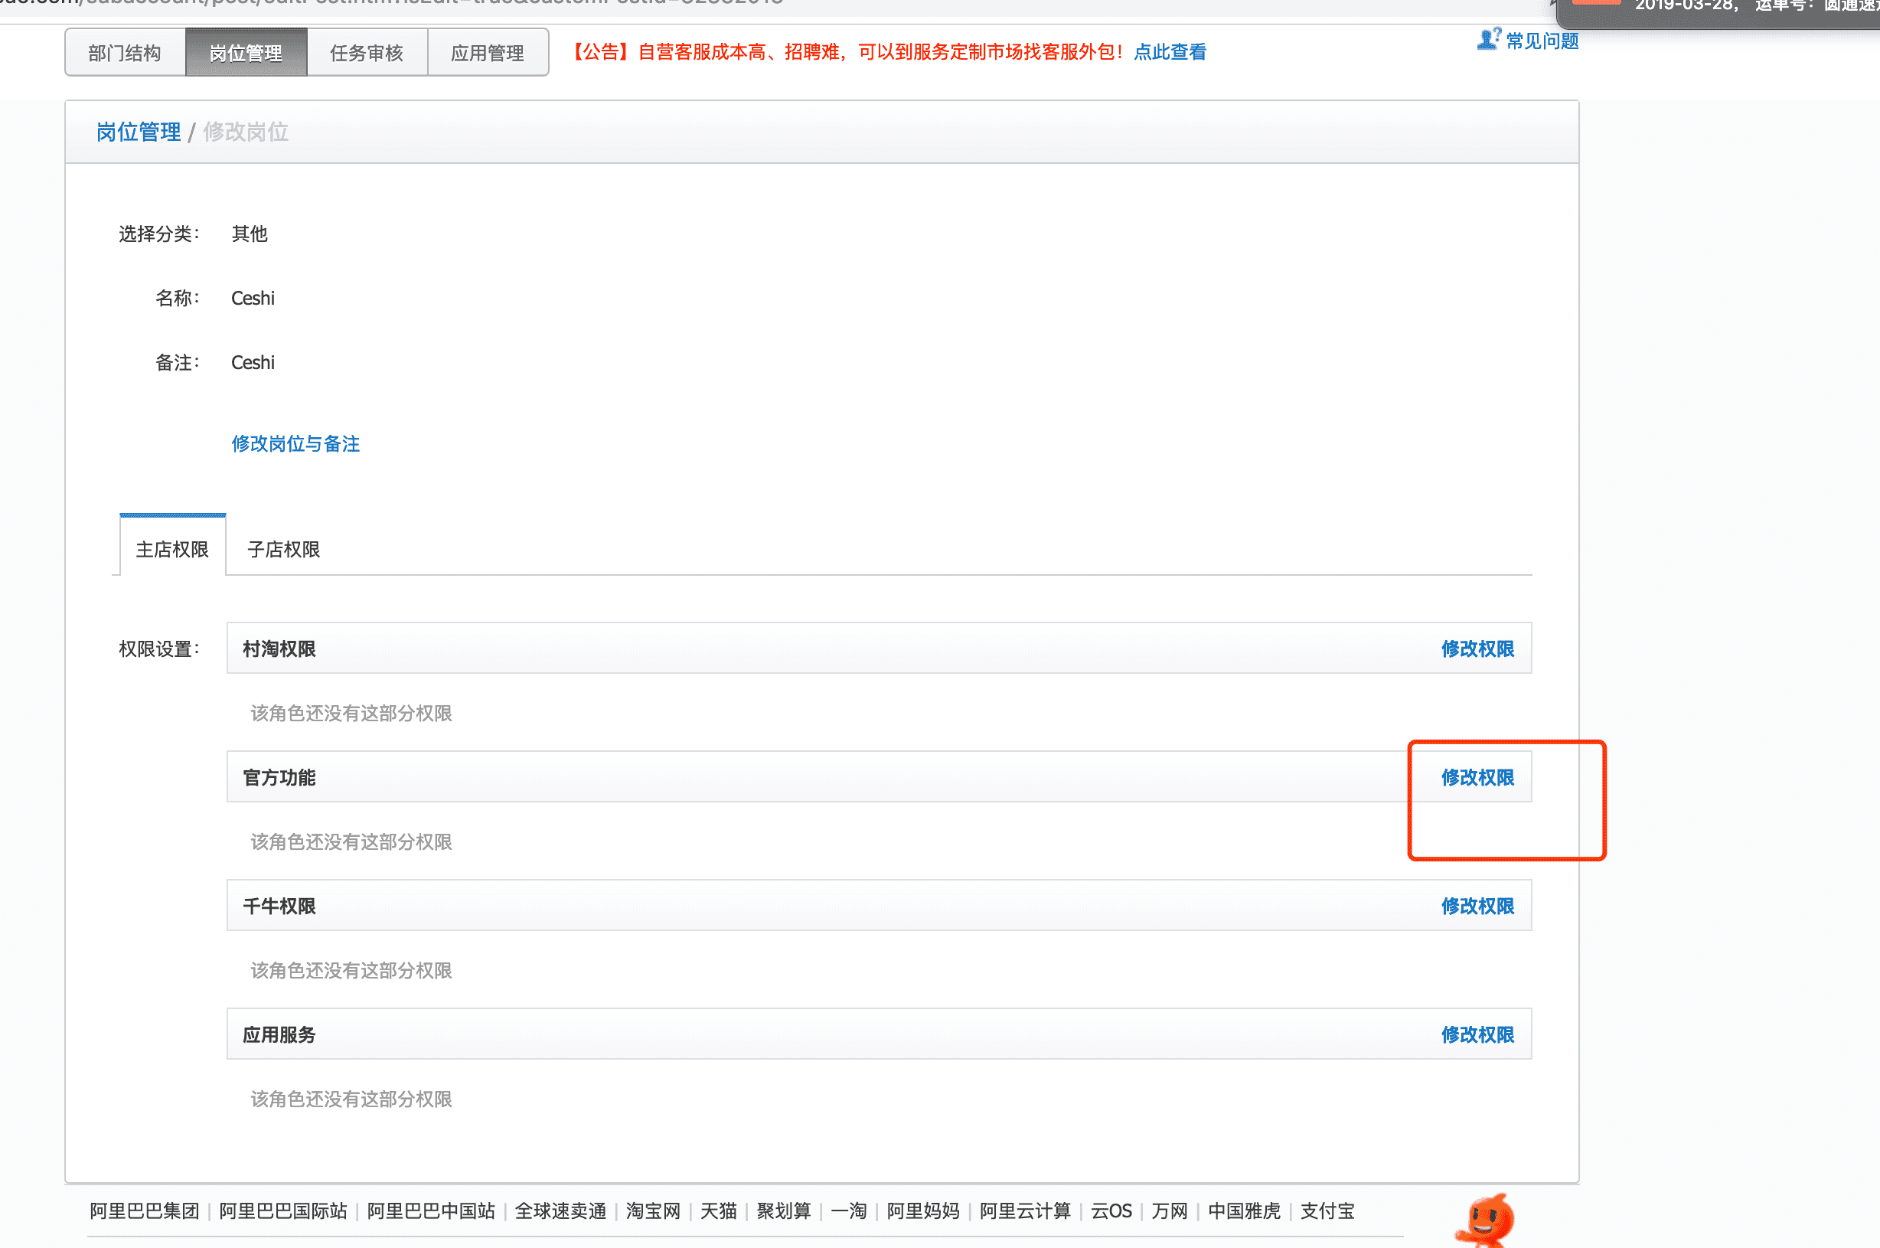
Task: Open 云OS footer link
Action: [x=1111, y=1210]
